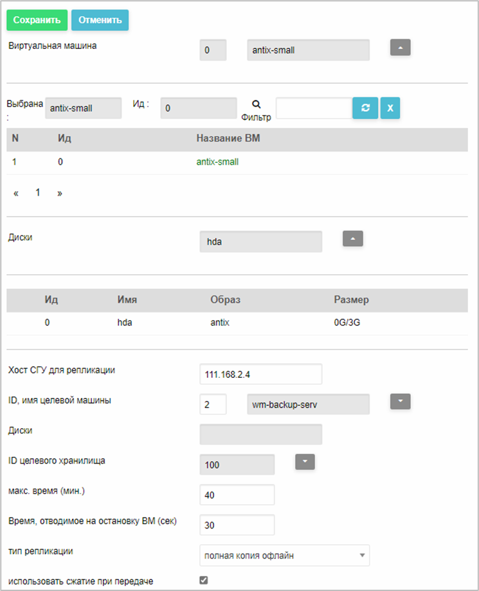
Task: Click the magnifier Фильтр search icon
Action: [256, 104]
